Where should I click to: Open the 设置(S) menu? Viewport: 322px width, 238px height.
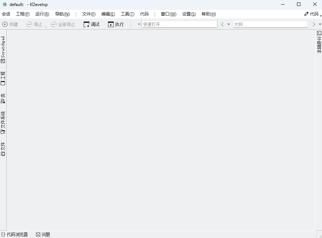(x=189, y=14)
